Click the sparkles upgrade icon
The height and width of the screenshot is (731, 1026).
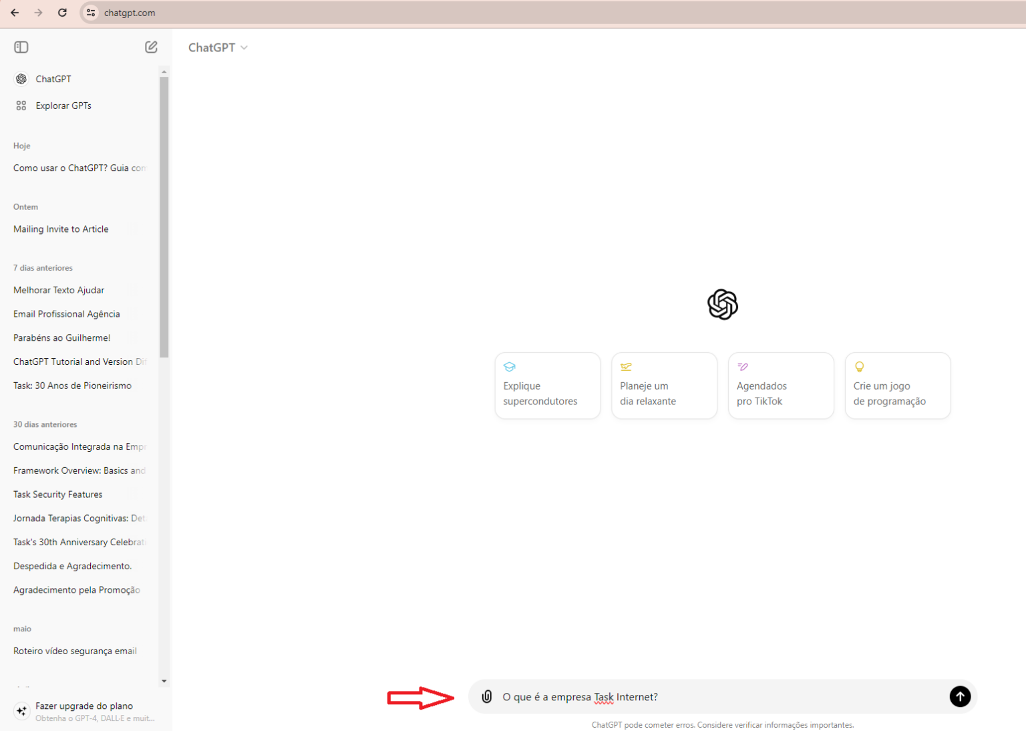click(x=21, y=711)
